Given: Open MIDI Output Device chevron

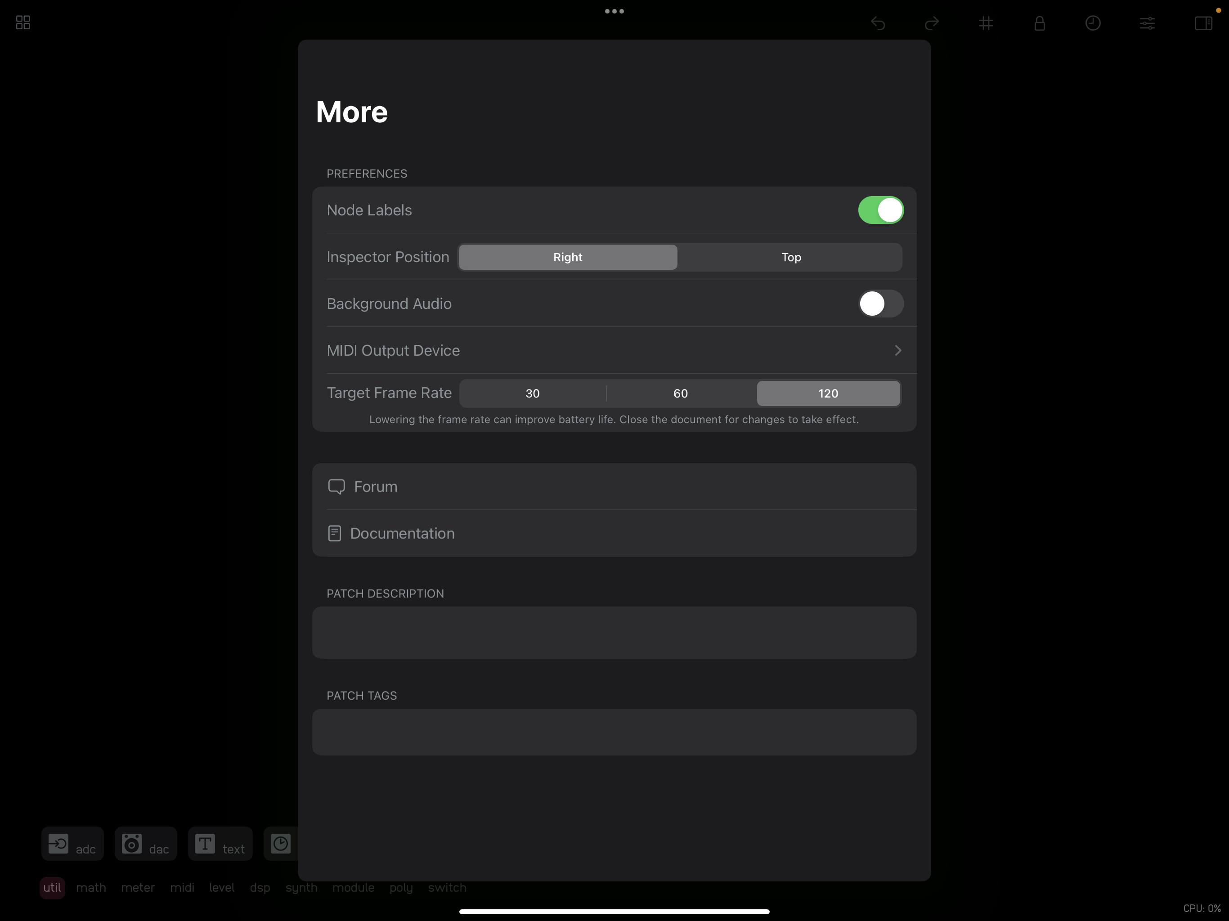Looking at the screenshot, I should click(x=897, y=350).
